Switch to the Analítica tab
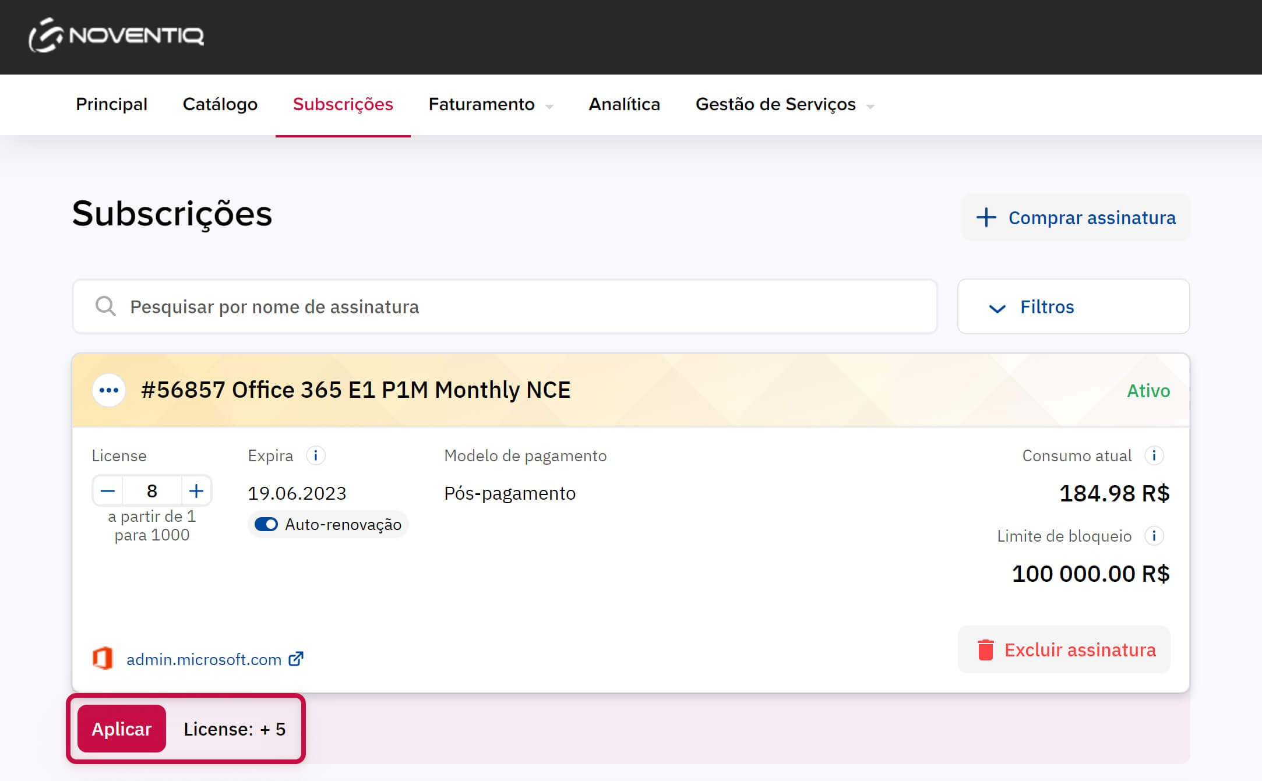Image resolution: width=1262 pixels, height=781 pixels. [x=624, y=105]
